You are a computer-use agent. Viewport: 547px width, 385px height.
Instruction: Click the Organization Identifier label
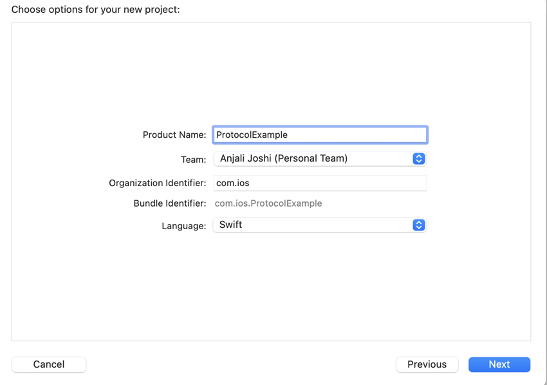[157, 183]
